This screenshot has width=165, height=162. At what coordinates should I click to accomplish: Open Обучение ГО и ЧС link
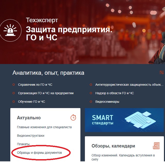(31, 102)
